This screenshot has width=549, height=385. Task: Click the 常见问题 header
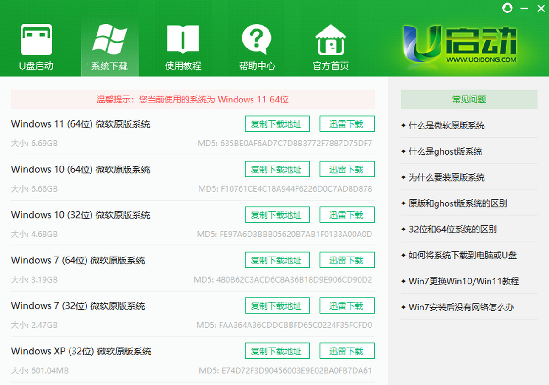[x=469, y=99]
